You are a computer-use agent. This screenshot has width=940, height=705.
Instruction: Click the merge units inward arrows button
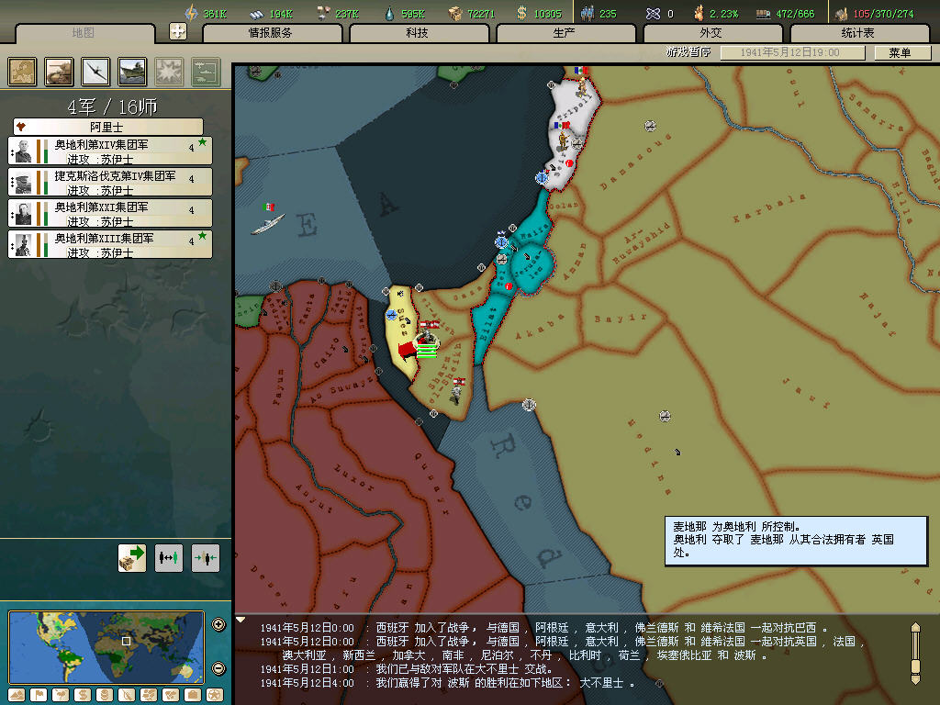[x=206, y=558]
